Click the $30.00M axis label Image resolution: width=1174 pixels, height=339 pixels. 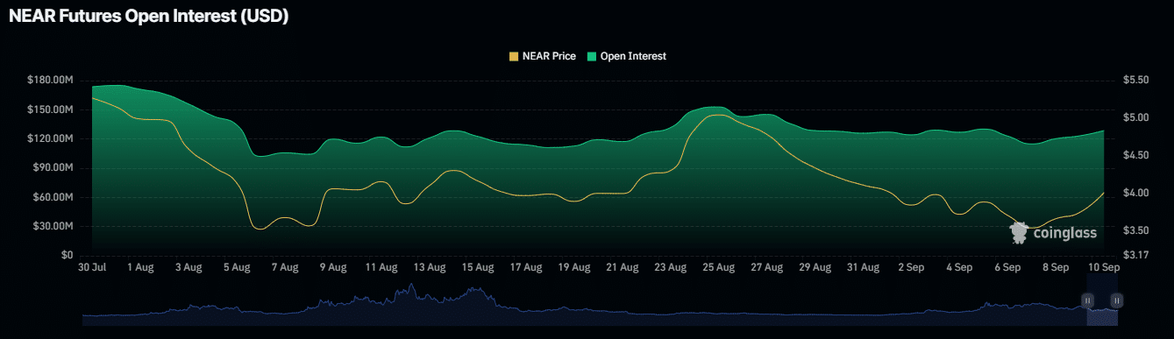(x=53, y=226)
